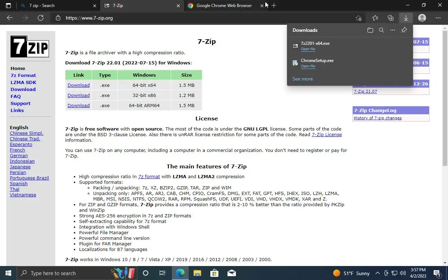Download the 64-bit ARM64 exe
This screenshot has height=280, width=448.
[78, 105]
